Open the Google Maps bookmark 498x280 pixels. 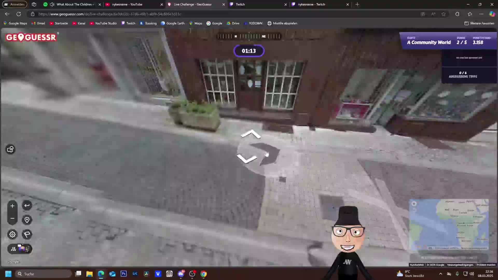tap(15, 23)
